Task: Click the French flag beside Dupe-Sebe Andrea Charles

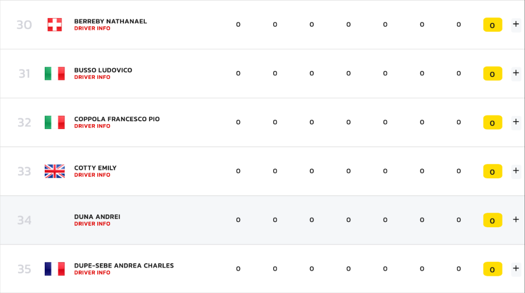Action: (x=54, y=269)
